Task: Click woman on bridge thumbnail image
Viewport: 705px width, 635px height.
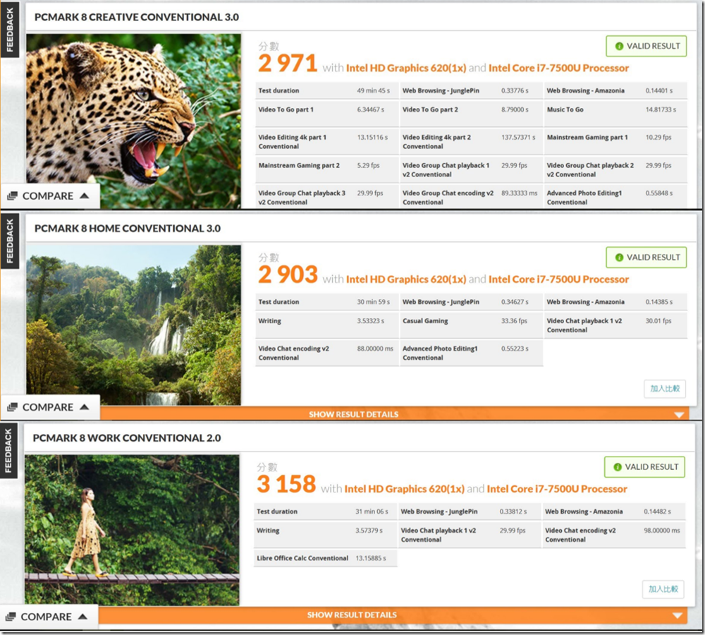Action: [132, 530]
